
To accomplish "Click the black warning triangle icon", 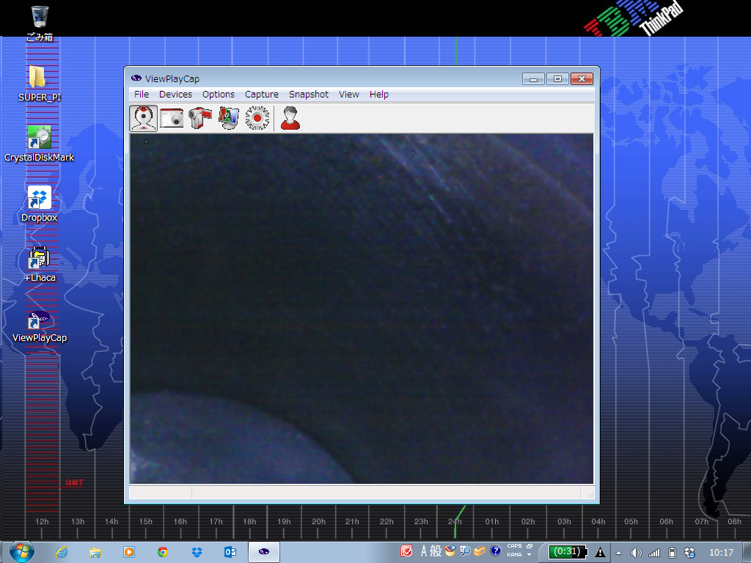I will pos(600,553).
